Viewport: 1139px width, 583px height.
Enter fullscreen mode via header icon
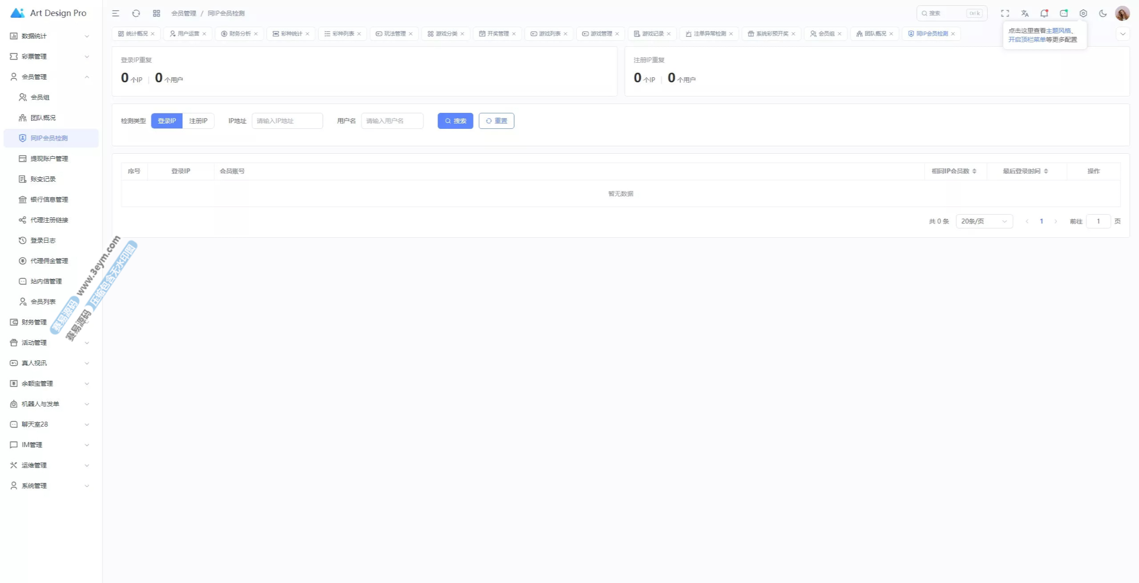pyautogui.click(x=1005, y=13)
